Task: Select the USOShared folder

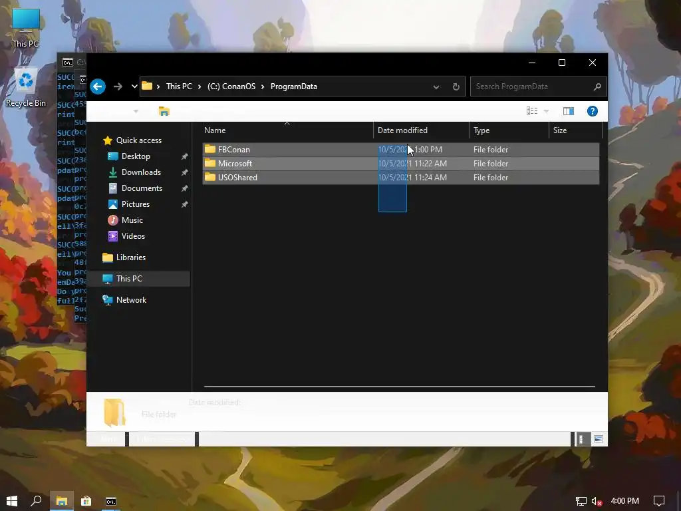Action: [401, 177]
